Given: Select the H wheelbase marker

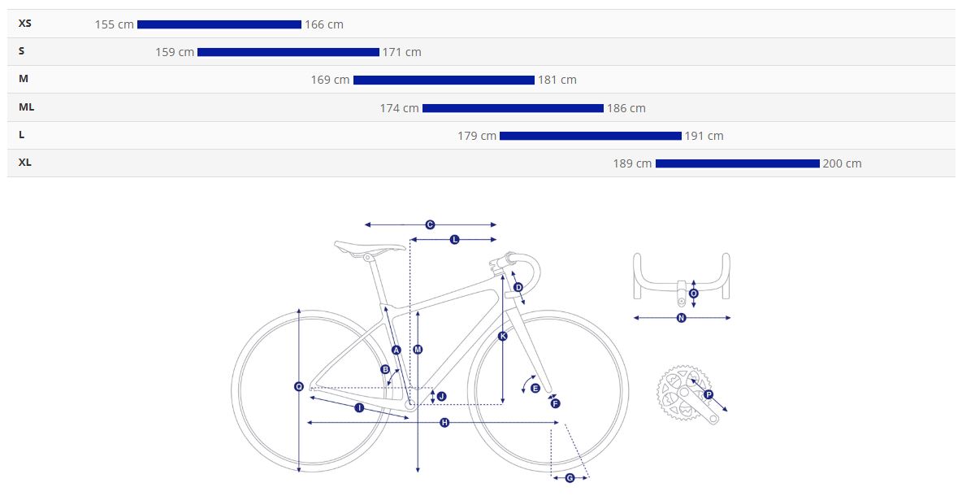Looking at the screenshot, I should 444,422.
